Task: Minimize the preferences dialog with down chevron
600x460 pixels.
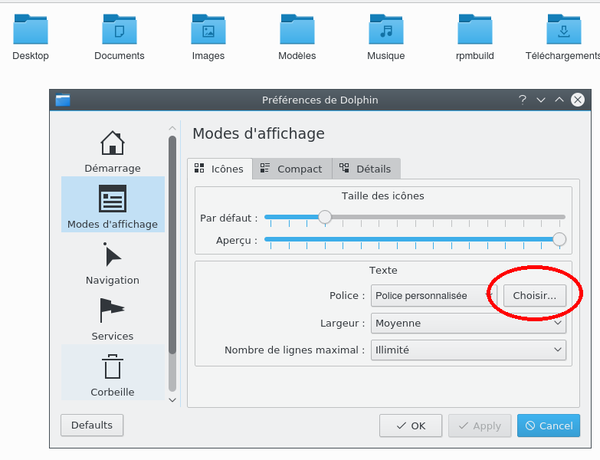Action: 541,100
